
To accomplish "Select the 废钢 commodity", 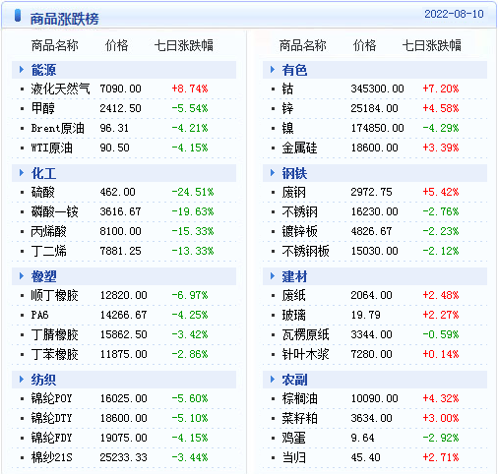I will click(x=293, y=192).
